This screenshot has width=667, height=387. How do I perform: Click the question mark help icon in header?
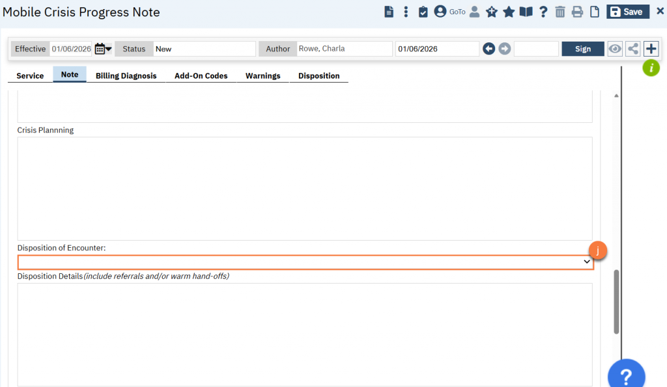[x=543, y=12]
